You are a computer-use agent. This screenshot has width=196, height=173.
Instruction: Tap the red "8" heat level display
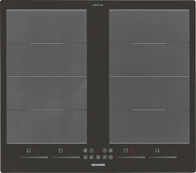click(131, 151)
